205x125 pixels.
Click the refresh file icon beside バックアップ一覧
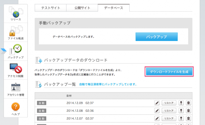39,84
